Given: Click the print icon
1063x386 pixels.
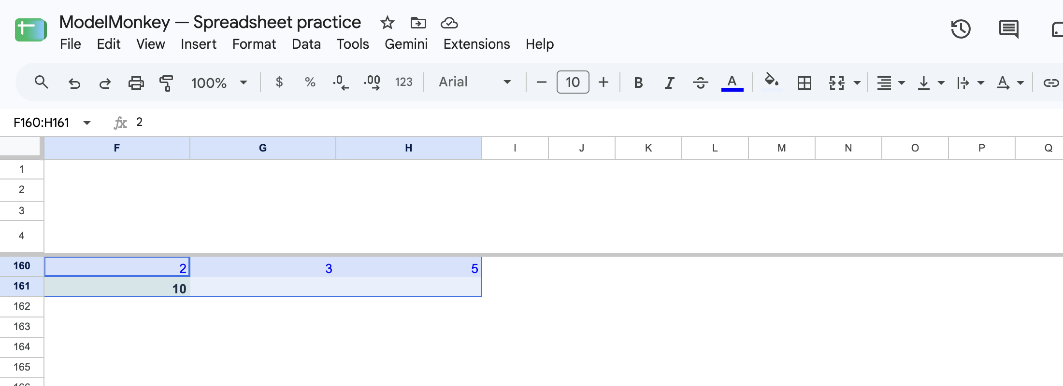Looking at the screenshot, I should tap(136, 83).
